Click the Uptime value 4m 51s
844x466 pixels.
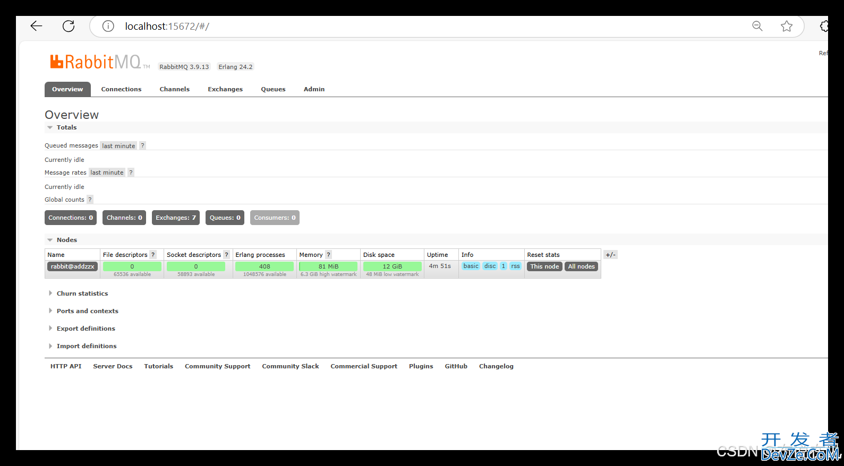pyautogui.click(x=440, y=266)
